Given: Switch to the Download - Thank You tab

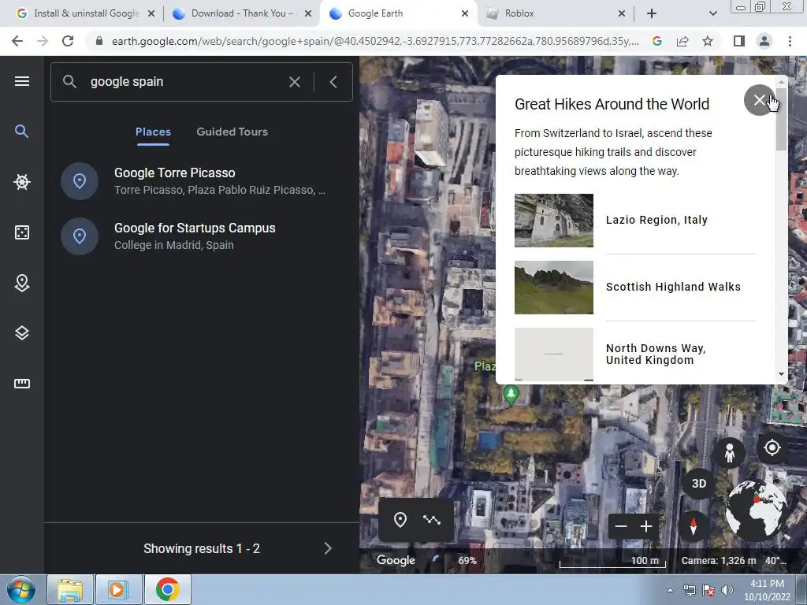Looking at the screenshot, I should tap(242, 13).
